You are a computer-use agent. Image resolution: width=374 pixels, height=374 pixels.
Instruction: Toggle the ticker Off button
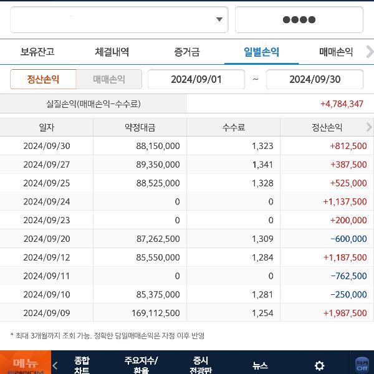tap(362, 365)
